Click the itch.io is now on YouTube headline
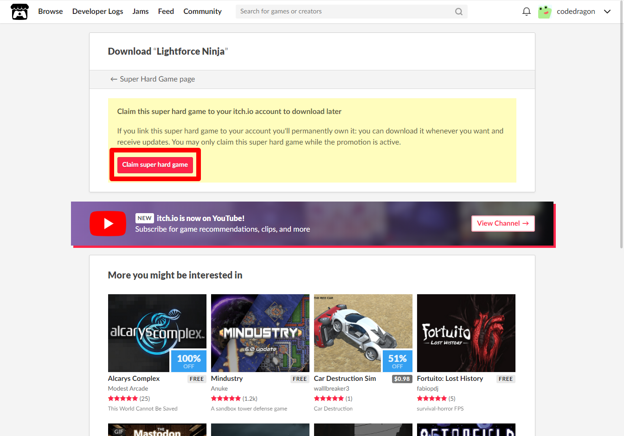 click(200, 218)
